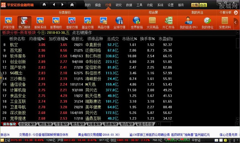Click leading stock 瑞斯康达

point(93,101)
